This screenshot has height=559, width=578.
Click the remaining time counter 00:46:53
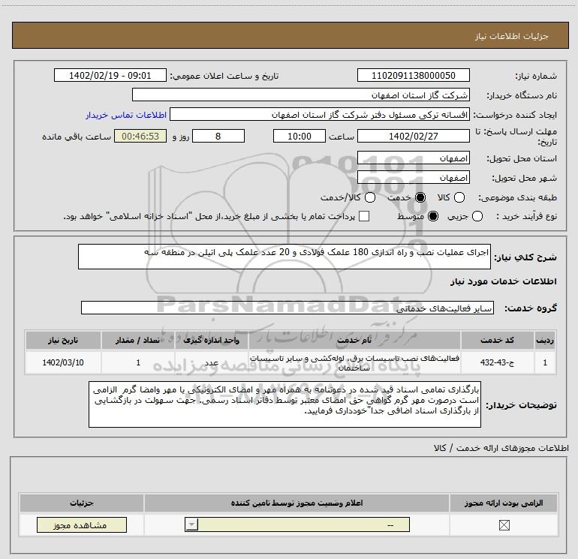pos(140,136)
